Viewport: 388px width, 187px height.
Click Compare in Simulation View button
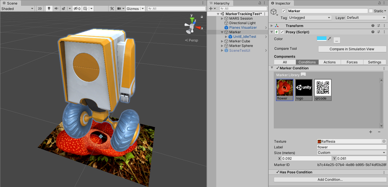[x=352, y=49]
